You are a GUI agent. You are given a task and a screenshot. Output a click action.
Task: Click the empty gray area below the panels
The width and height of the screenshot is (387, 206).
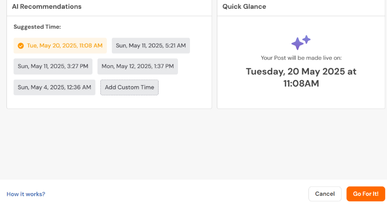point(192,144)
